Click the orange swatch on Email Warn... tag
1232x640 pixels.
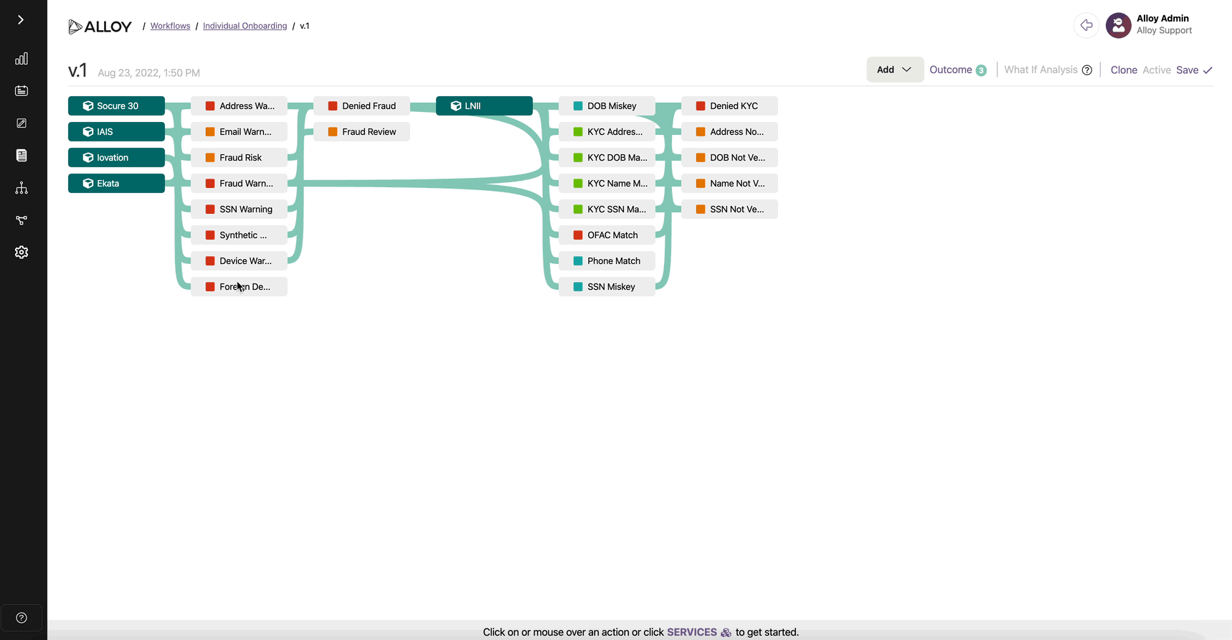coord(210,131)
